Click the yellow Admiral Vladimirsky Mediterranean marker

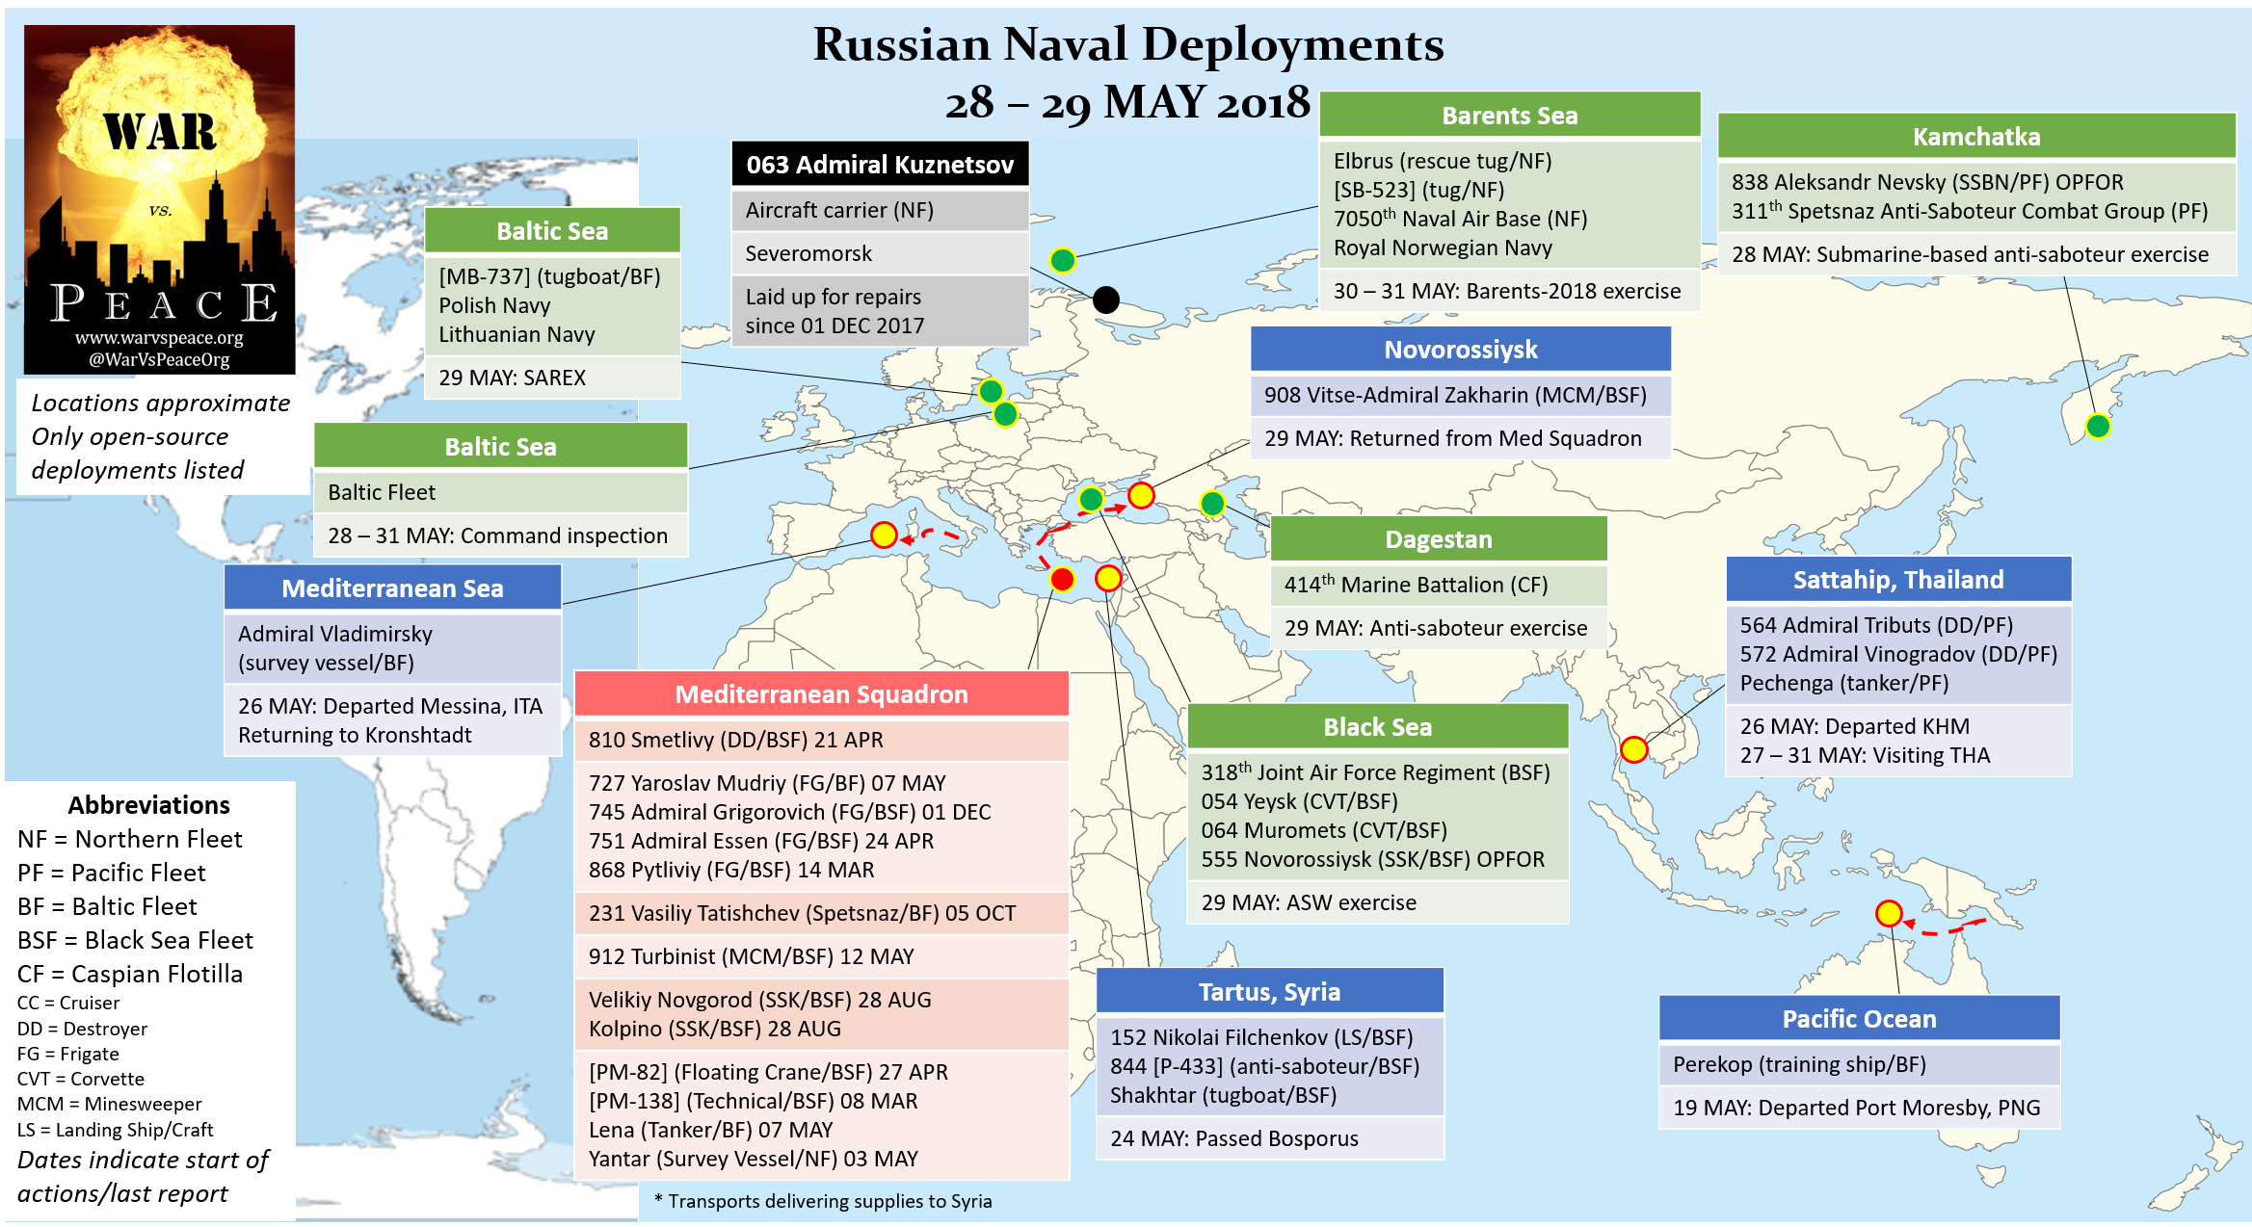[884, 535]
